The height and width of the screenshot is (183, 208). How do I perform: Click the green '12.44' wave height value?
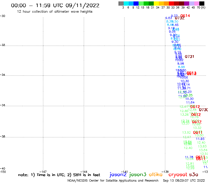pyautogui.click(x=192, y=110)
